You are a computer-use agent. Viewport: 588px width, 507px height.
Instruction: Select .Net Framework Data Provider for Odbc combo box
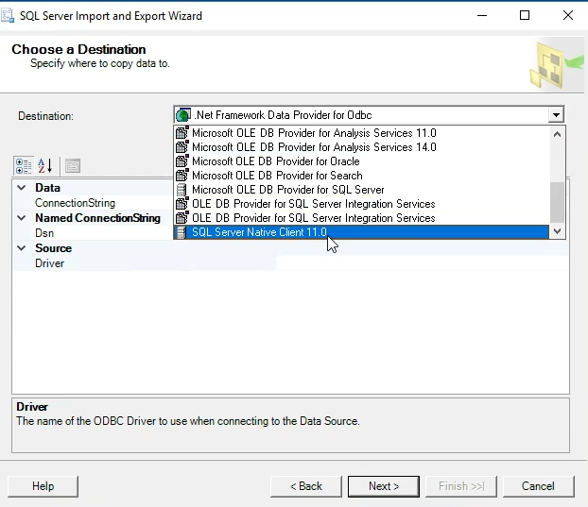[369, 115]
